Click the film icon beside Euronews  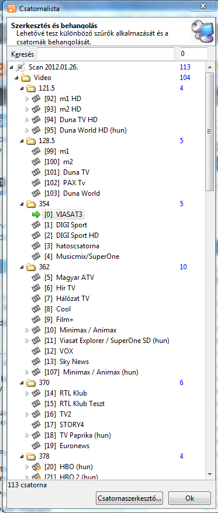tap(36, 446)
